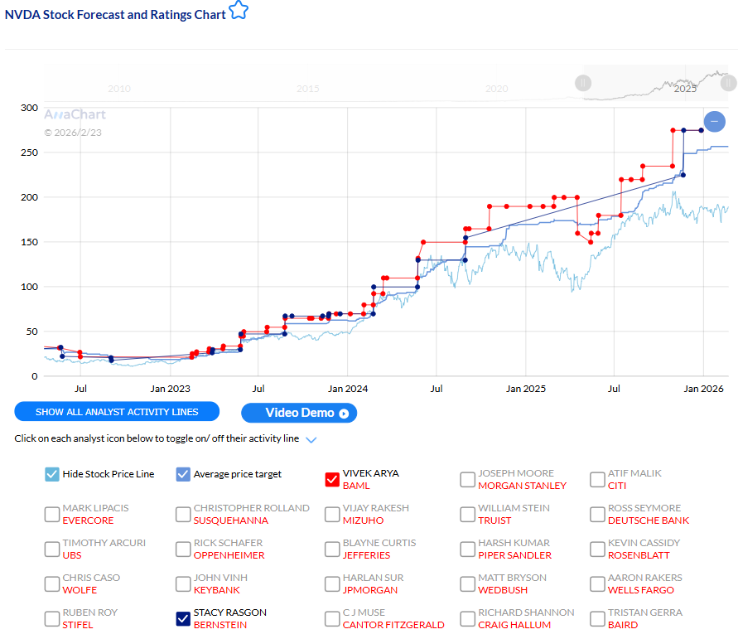The image size is (738, 639).
Task: Enable JOSEPH MOORE MORGAN STANLEY line
Action: (x=466, y=479)
